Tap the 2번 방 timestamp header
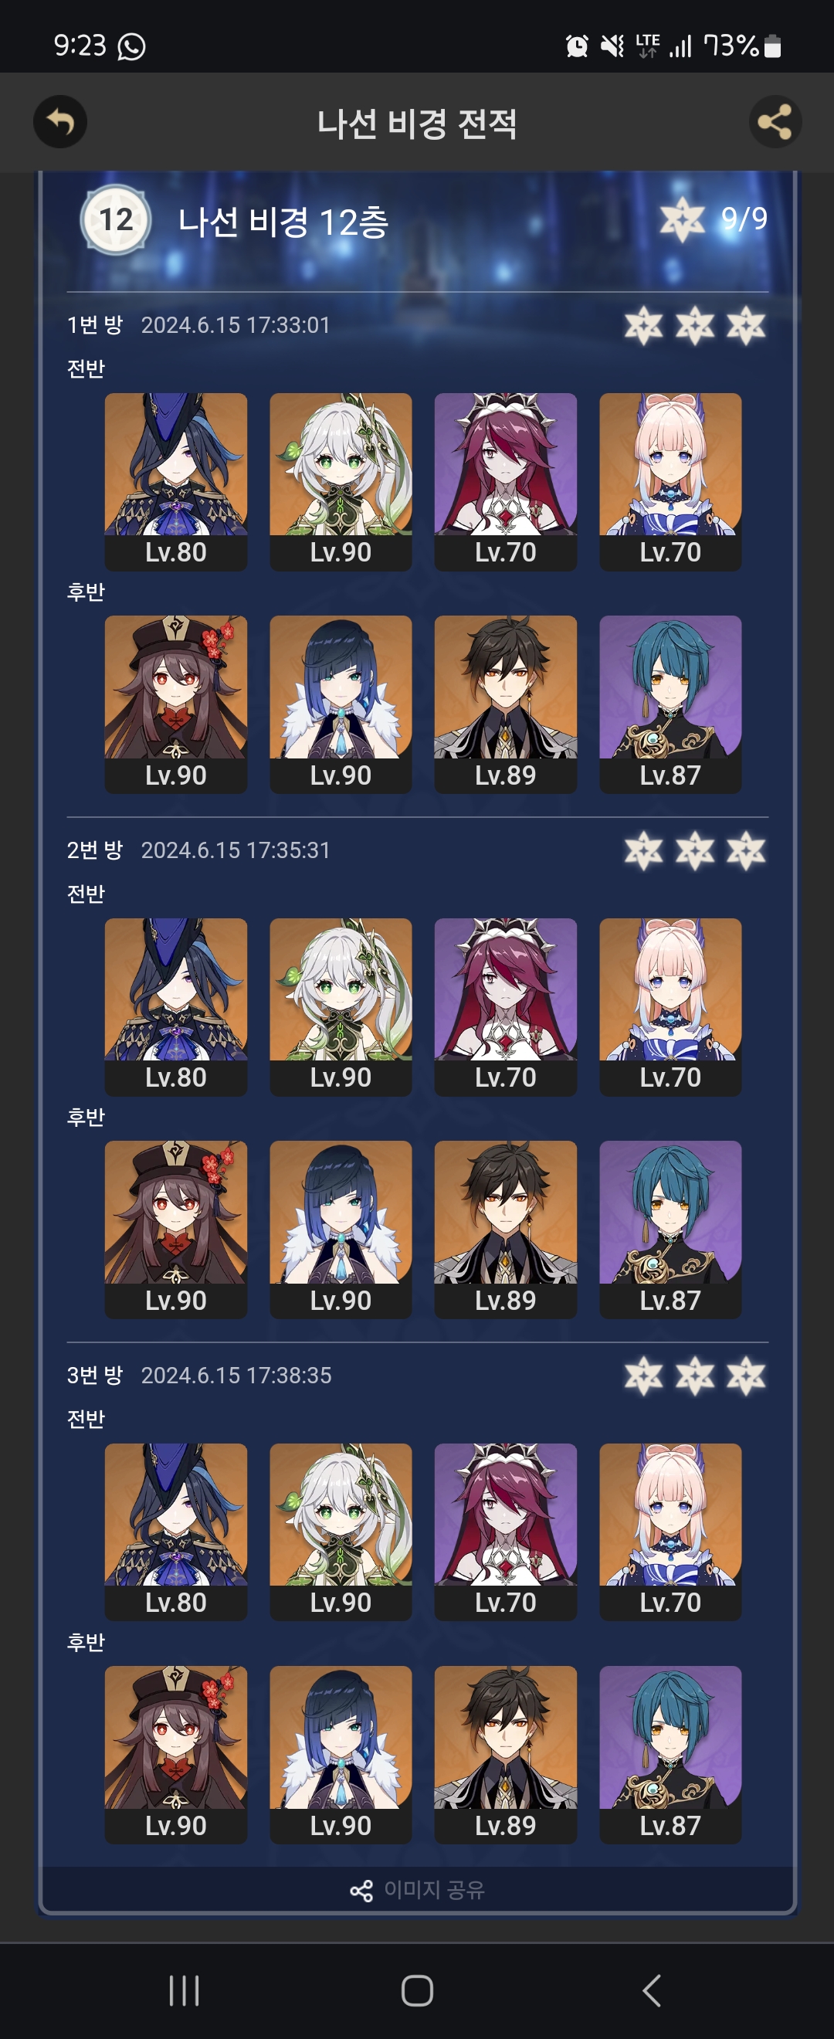This screenshot has height=2039, width=834. [x=198, y=850]
